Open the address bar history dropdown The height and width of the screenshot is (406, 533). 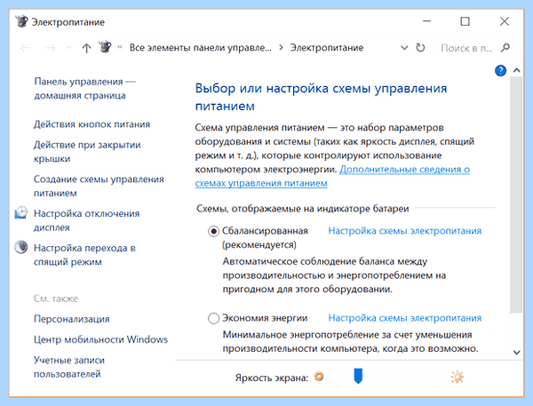pyautogui.click(x=404, y=48)
